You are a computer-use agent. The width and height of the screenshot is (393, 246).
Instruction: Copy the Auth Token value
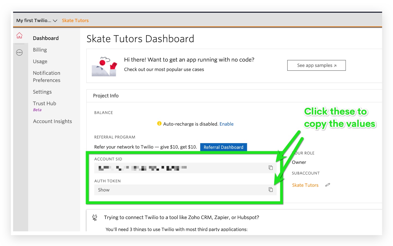pyautogui.click(x=271, y=190)
